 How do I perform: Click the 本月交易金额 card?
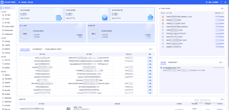pos(41,15)
